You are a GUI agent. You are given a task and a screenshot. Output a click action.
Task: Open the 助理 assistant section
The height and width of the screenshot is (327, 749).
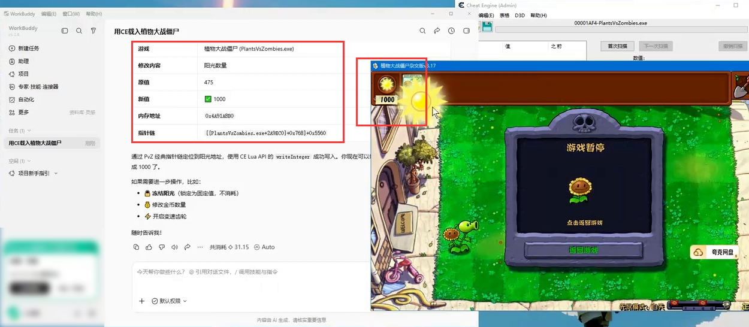click(23, 61)
